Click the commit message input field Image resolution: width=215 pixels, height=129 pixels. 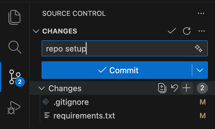click(x=118, y=49)
